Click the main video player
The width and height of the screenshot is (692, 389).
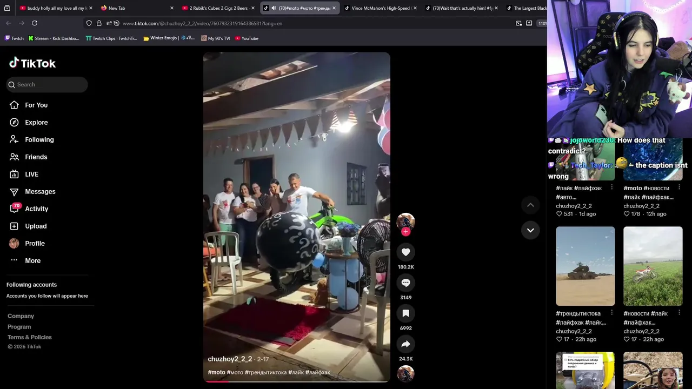click(x=296, y=216)
